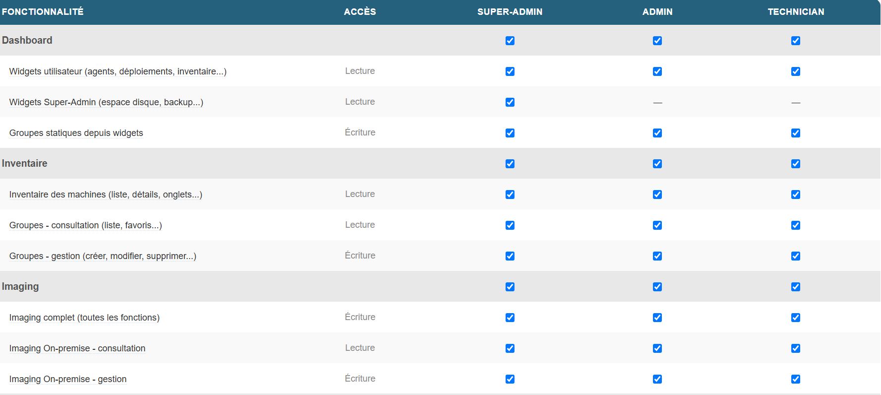Click Groupes - consultation feature label
The width and height of the screenshot is (881, 395).
pos(85,225)
